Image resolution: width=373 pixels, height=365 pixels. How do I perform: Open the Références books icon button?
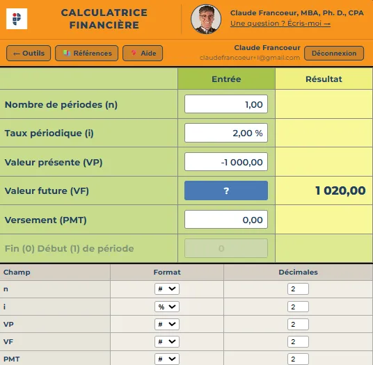[86, 54]
